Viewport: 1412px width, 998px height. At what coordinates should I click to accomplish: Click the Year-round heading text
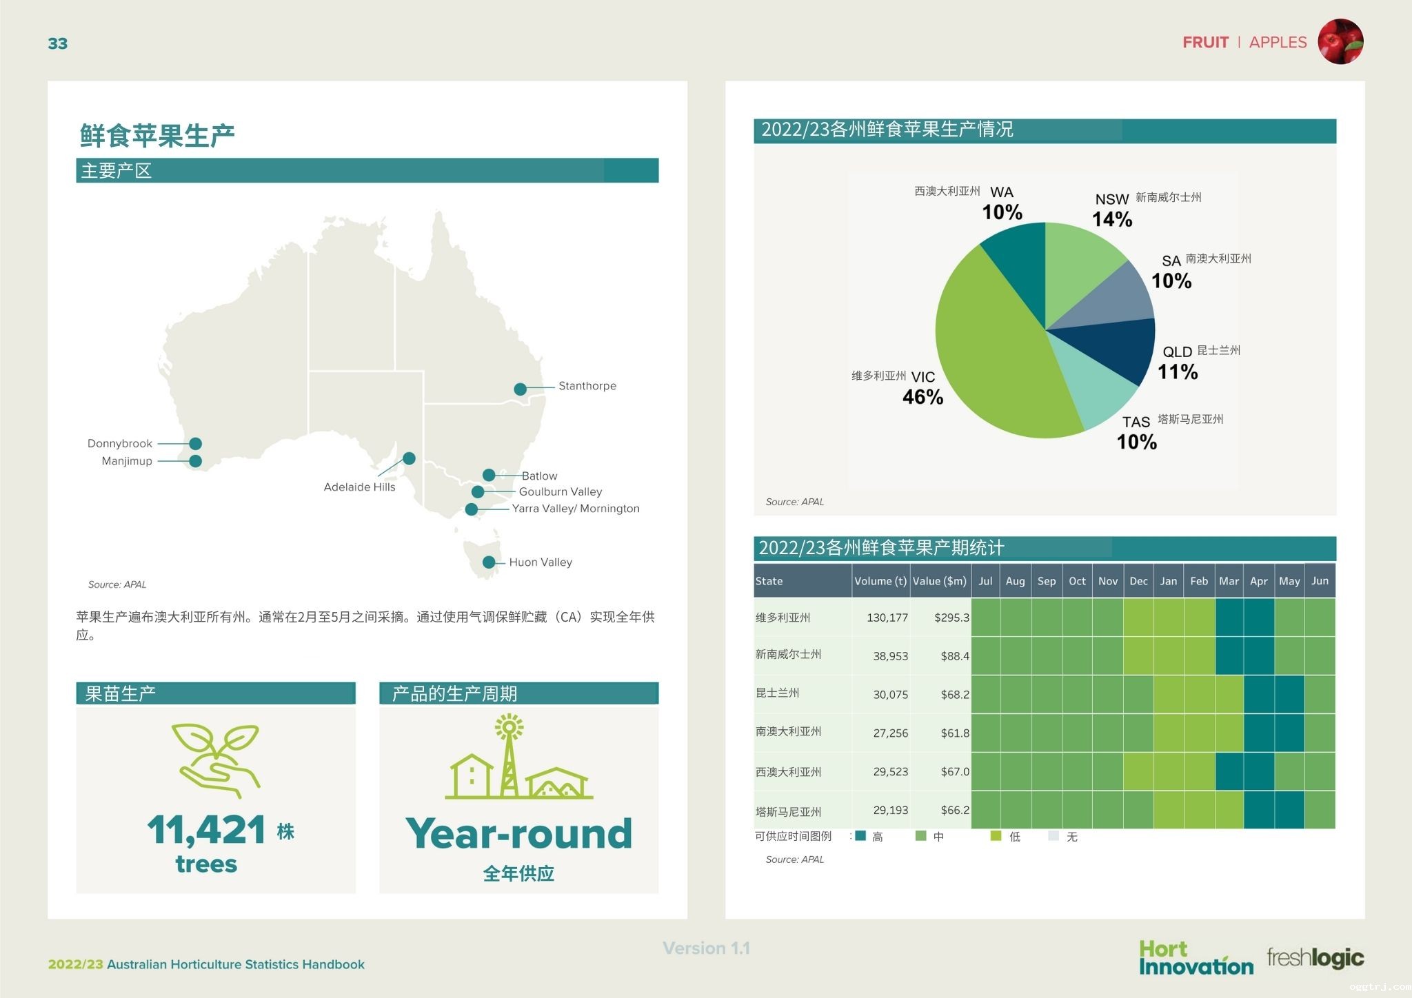(x=518, y=833)
